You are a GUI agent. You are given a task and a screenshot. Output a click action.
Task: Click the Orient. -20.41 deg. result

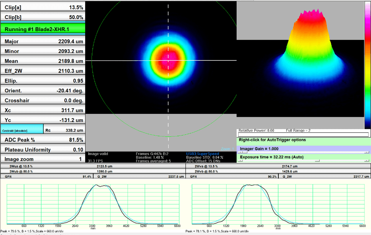[43, 90]
